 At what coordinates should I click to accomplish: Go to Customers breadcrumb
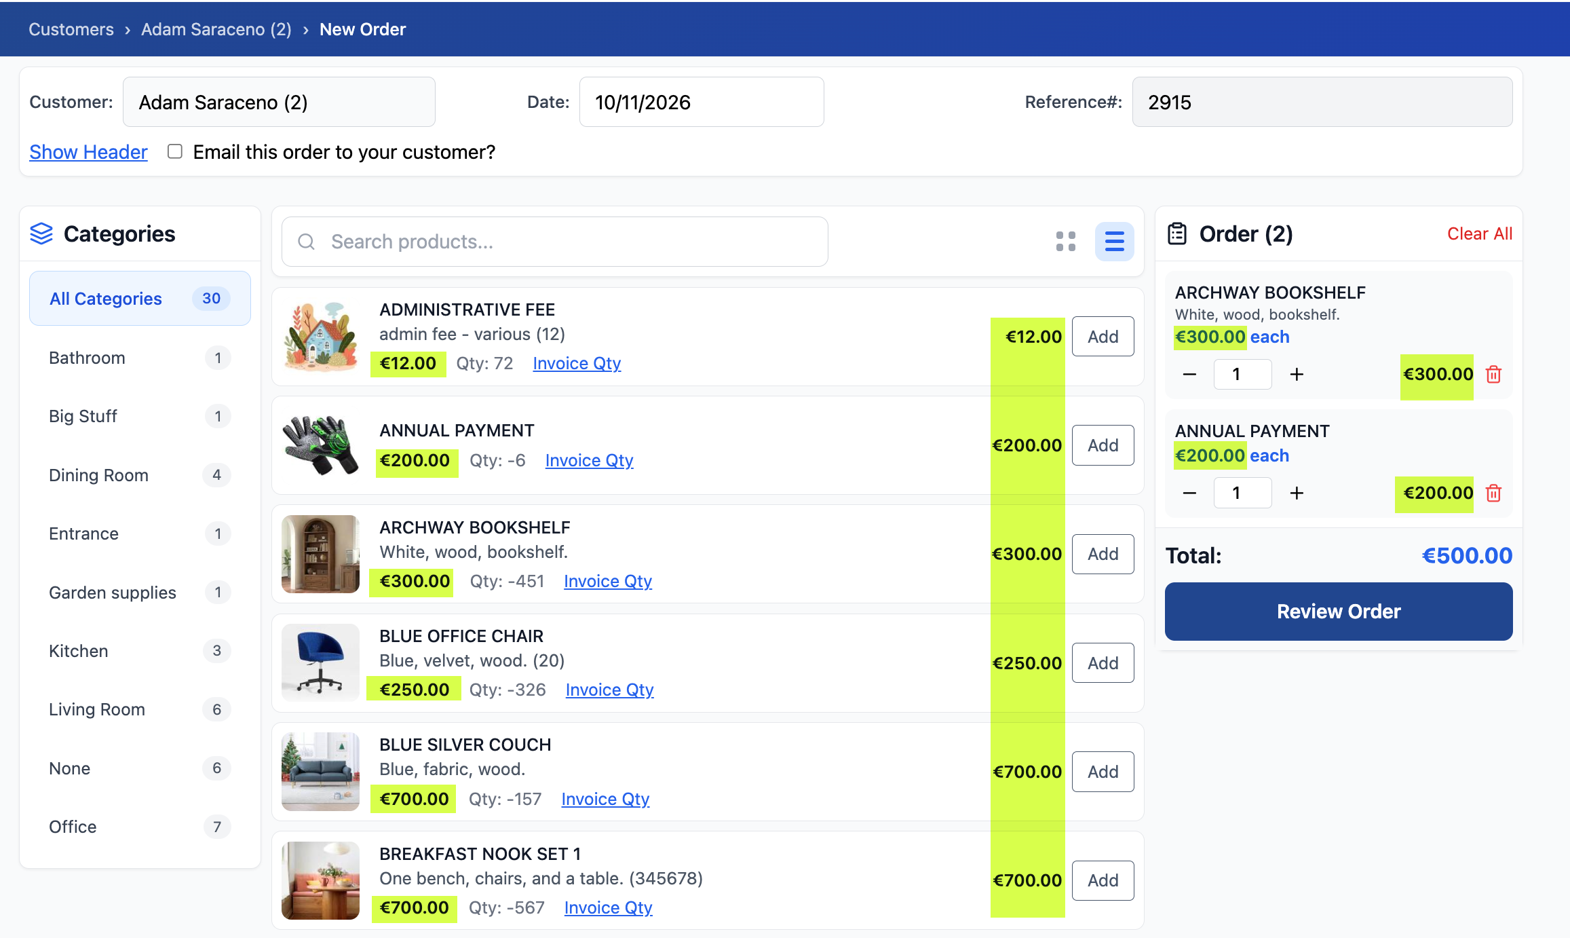click(71, 29)
